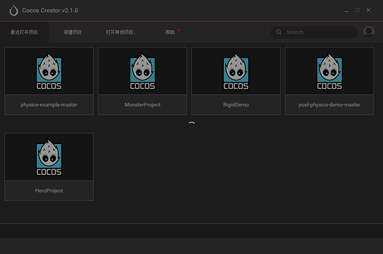Open the user account avatar
The width and height of the screenshot is (383, 254).
(369, 32)
